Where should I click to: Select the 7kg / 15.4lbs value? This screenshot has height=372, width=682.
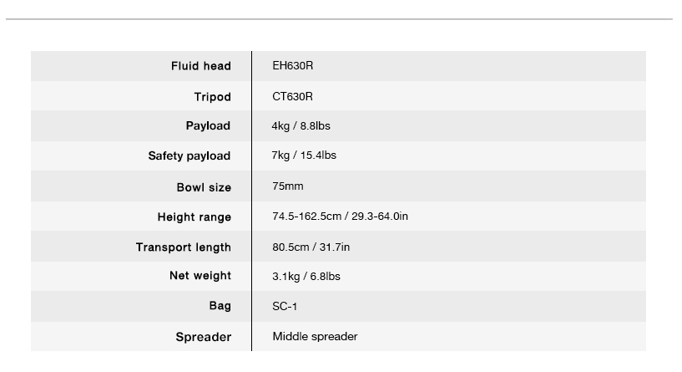(x=304, y=155)
